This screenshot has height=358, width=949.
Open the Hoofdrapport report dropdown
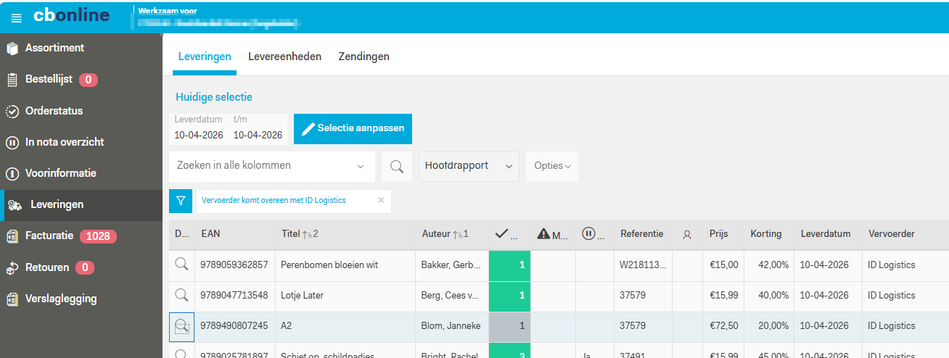pyautogui.click(x=469, y=166)
